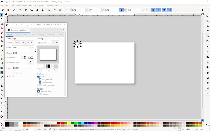
Task: Select the Star and polygon tool
Action: [2, 37]
